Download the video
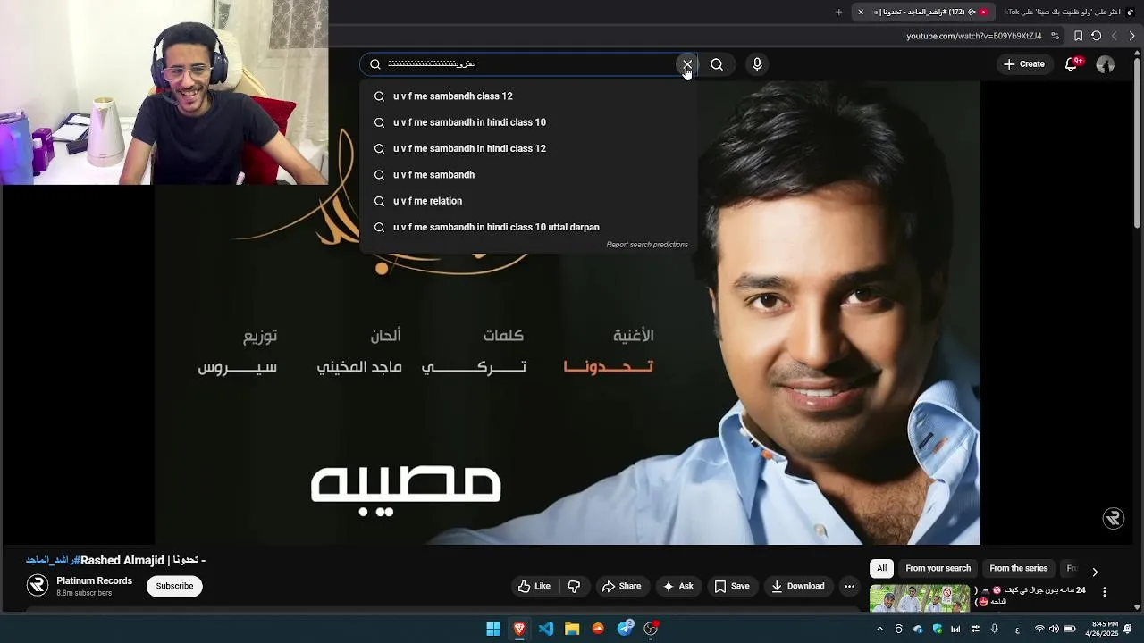1144x643 pixels. (798, 586)
